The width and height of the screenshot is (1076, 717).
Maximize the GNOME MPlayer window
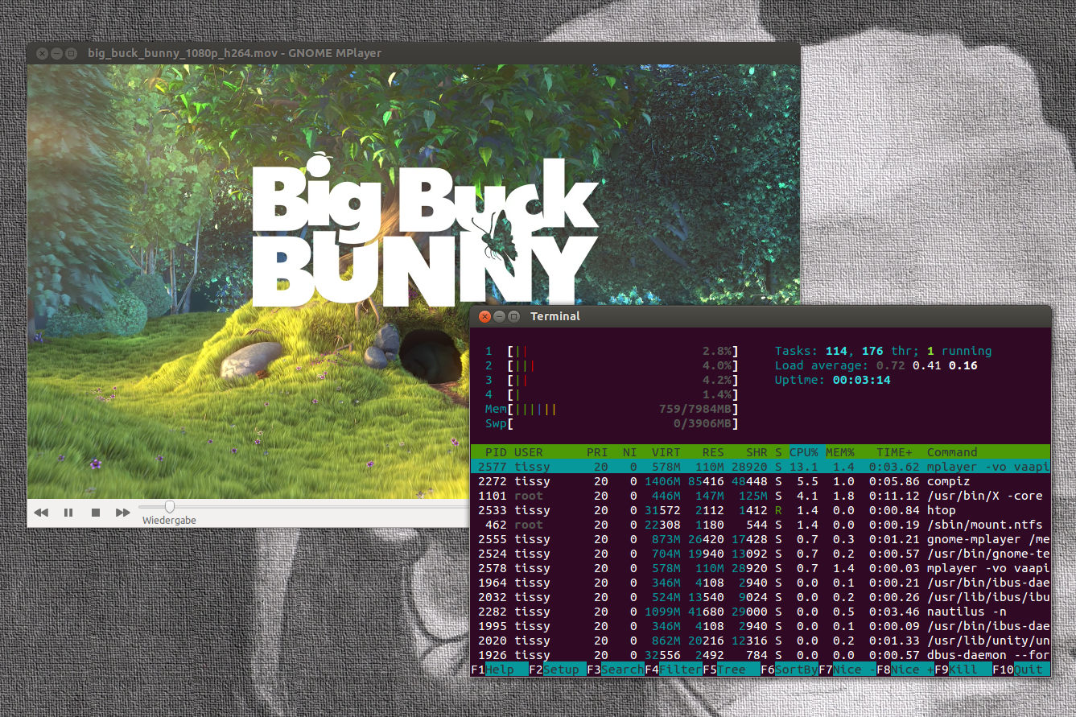click(x=71, y=53)
